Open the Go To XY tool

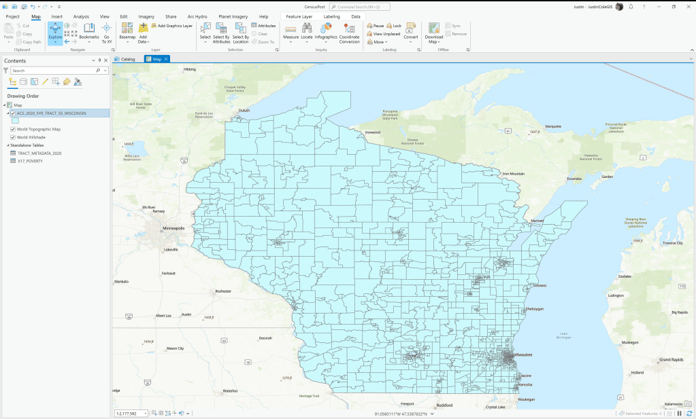click(107, 31)
